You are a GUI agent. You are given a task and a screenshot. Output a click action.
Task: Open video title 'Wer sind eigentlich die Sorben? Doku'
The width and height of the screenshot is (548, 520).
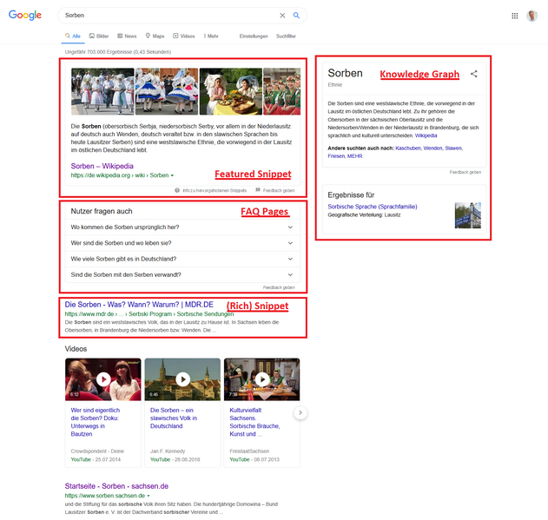tap(95, 422)
